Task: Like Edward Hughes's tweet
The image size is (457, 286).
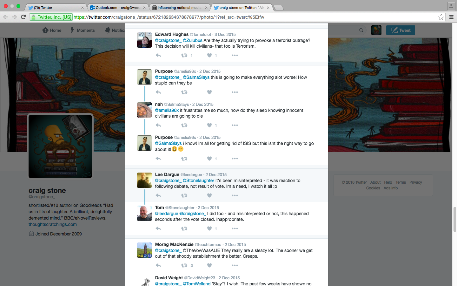Action: point(209,55)
